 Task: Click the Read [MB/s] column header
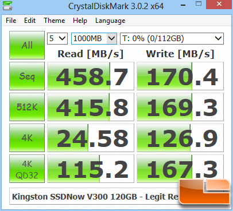[91, 54]
